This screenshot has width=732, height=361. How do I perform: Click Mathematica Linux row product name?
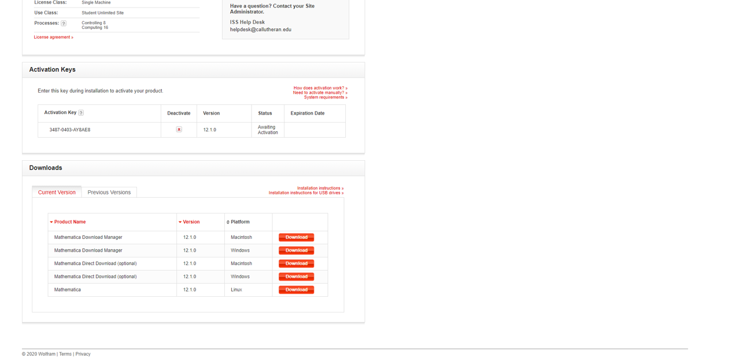coord(68,290)
